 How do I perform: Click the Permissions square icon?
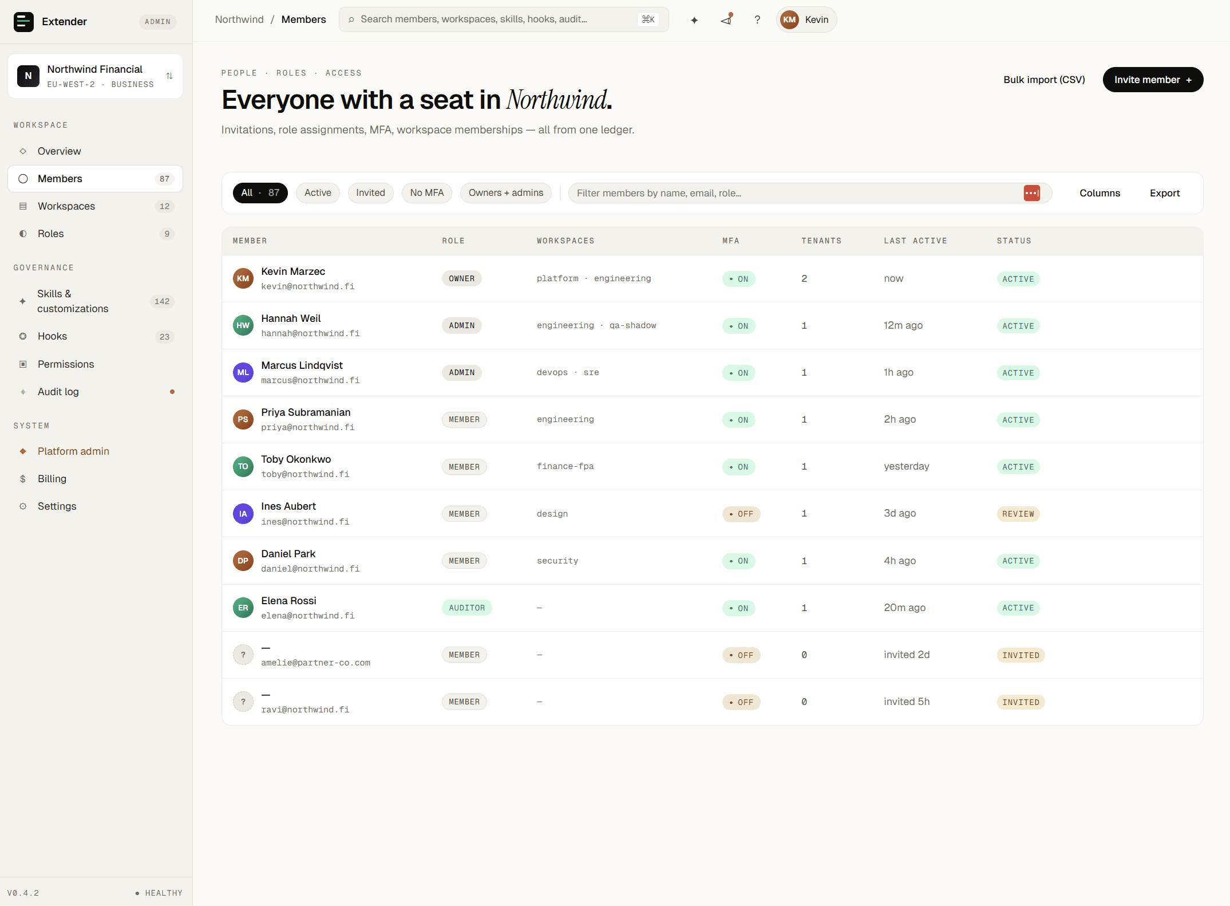23,364
